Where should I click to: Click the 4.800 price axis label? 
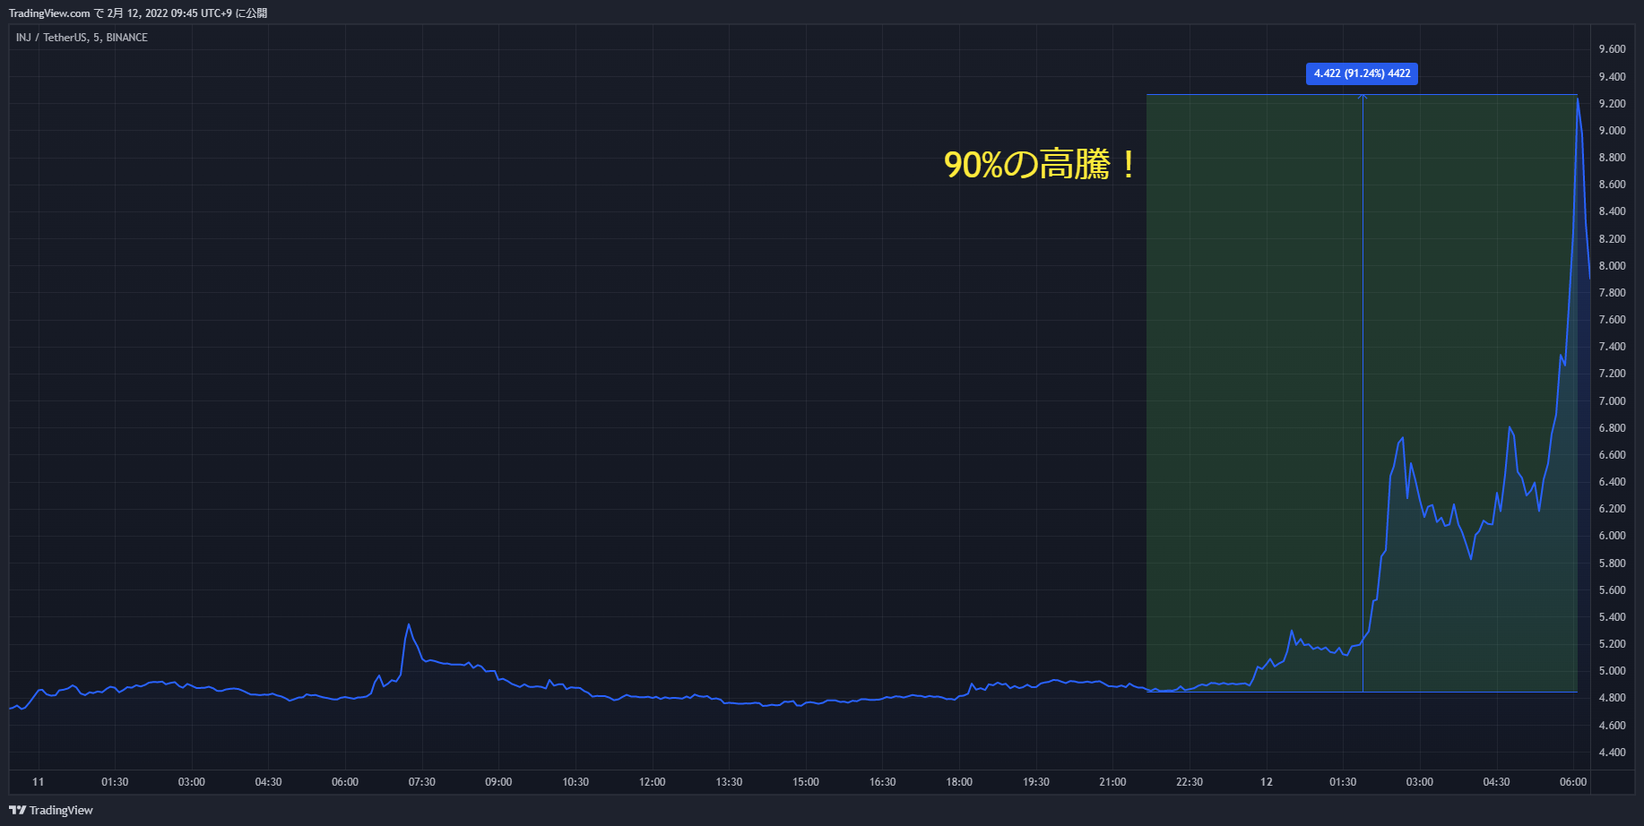pyautogui.click(x=1612, y=698)
